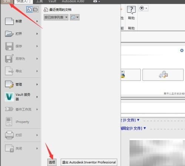Switch to the 工具 ribbon tab
Image resolution: width=185 pixels, height=166 pixels.
point(40,1)
